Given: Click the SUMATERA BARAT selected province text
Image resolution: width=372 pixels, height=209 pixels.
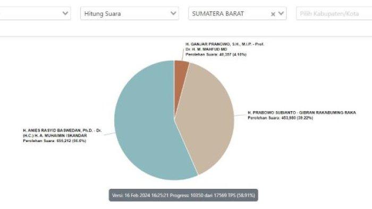Looking at the screenshot, I should tap(218, 14).
